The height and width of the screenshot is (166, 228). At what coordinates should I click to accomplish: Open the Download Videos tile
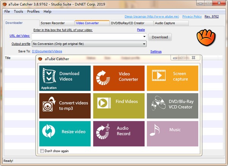(65, 78)
